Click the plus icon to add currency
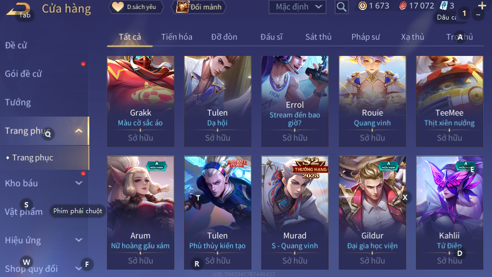 [481, 5]
